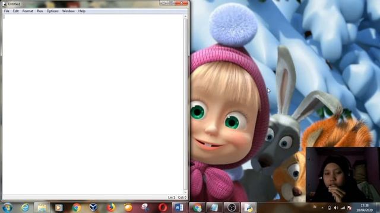Viewport: 380px width, 213px height.
Task: Open the Edit menu
Action: [16, 11]
